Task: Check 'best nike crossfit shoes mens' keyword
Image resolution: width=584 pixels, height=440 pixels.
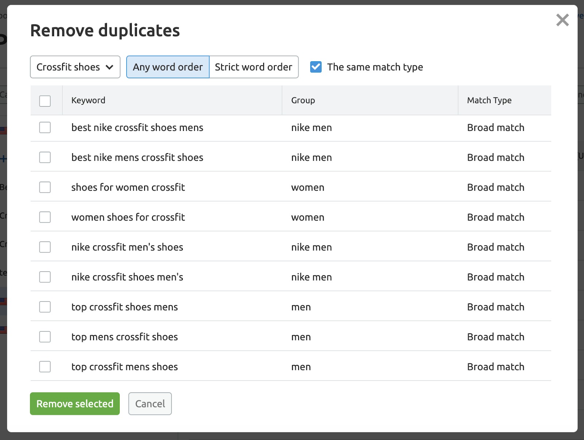Action: (x=45, y=128)
